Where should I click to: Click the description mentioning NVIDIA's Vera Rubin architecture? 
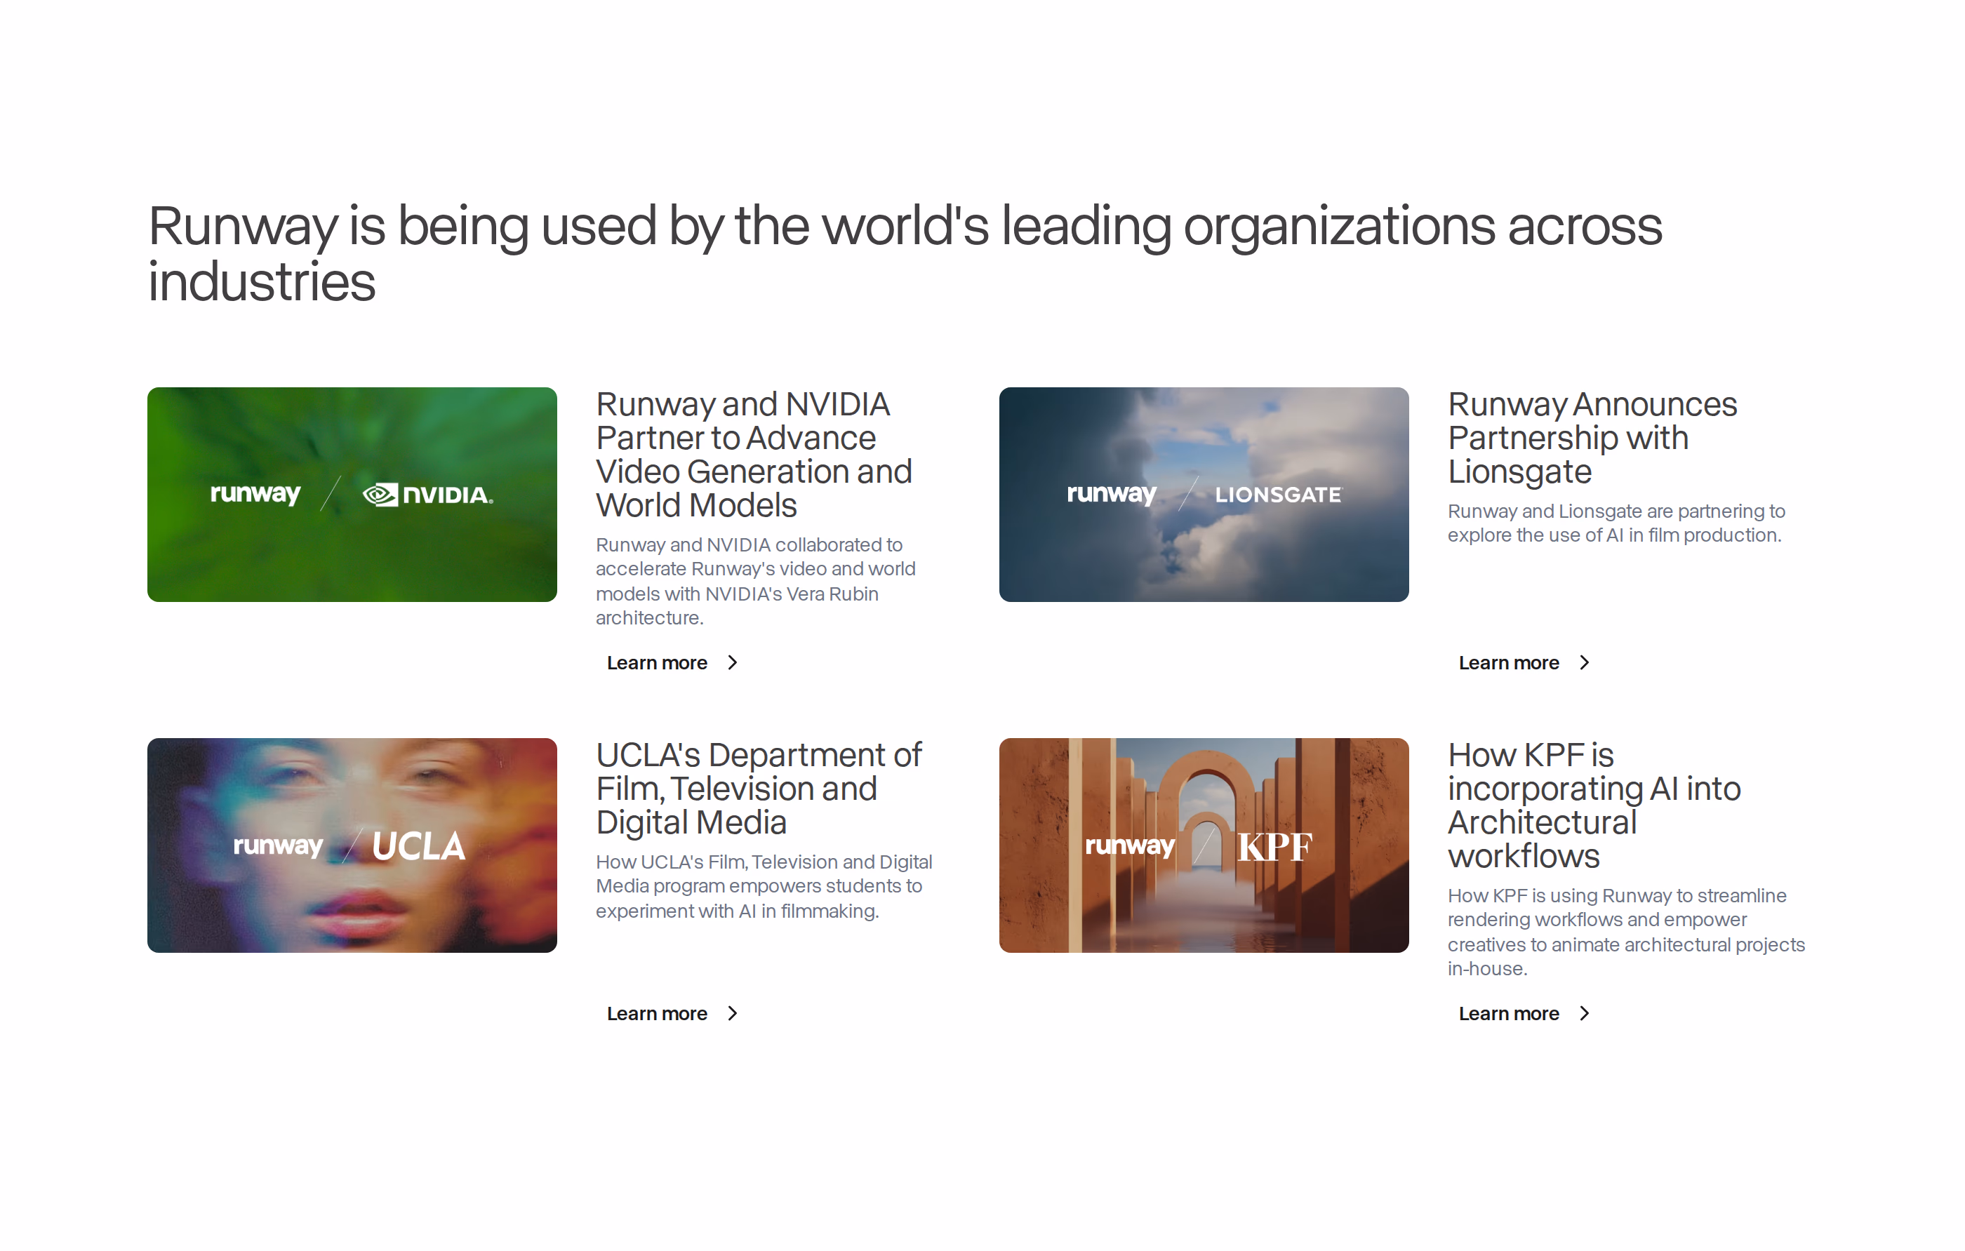coord(756,581)
